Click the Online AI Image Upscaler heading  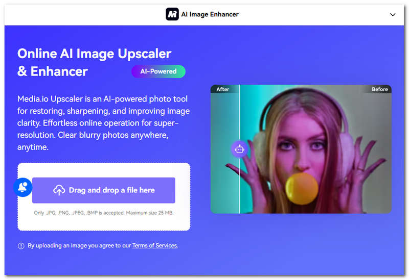click(x=95, y=62)
